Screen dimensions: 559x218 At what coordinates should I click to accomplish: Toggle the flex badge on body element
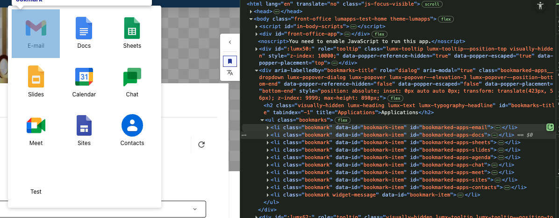445,19
